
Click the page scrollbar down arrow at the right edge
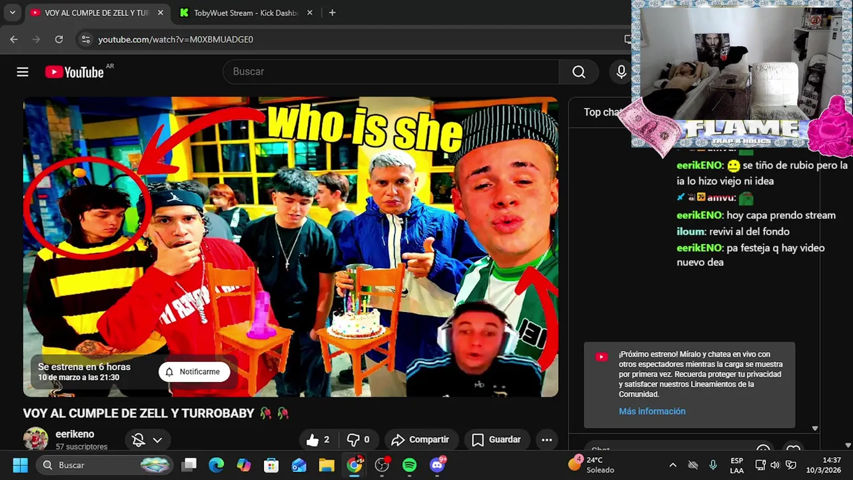pos(848,445)
